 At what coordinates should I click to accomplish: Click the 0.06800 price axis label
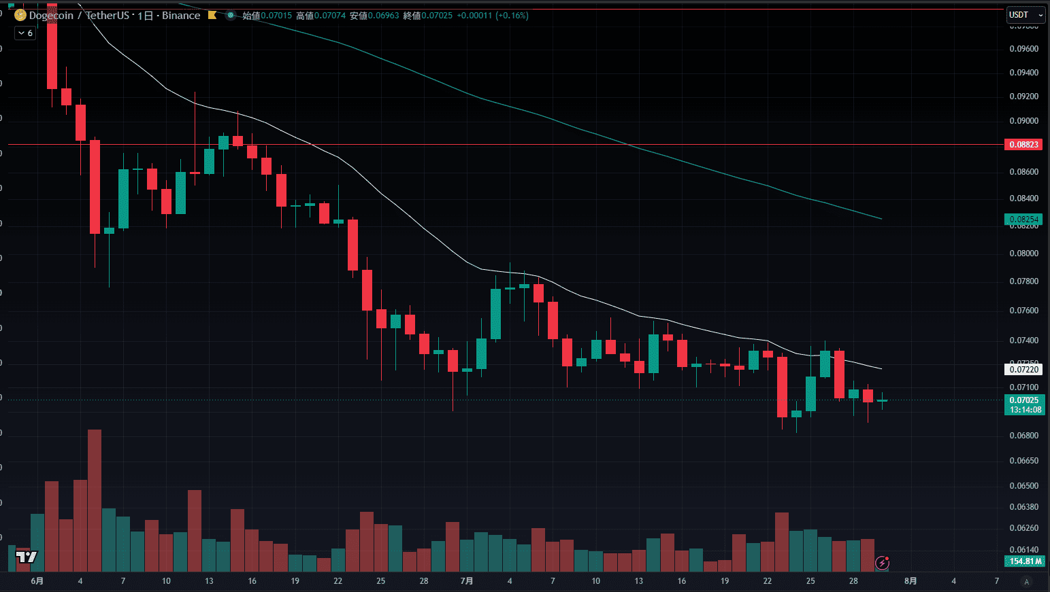1023,436
